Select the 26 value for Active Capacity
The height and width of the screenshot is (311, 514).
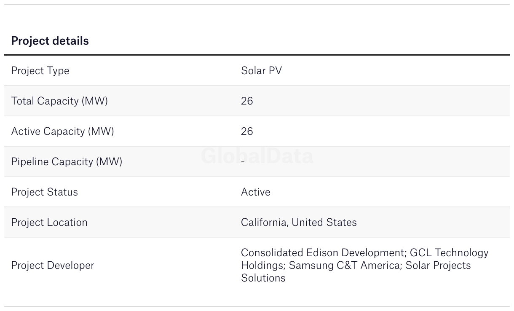click(247, 131)
